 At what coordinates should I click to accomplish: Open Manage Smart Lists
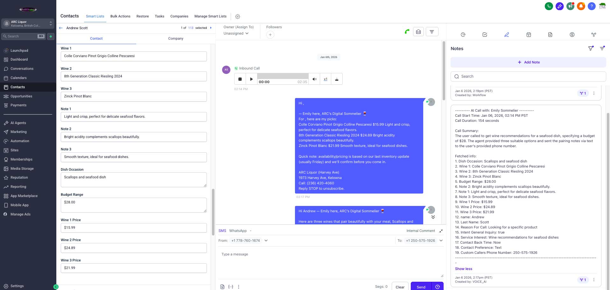tap(210, 16)
